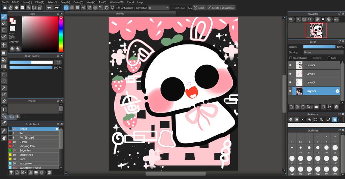Select the Watercolor brush
Viewport: 345px width, 179px height.
coord(34,164)
